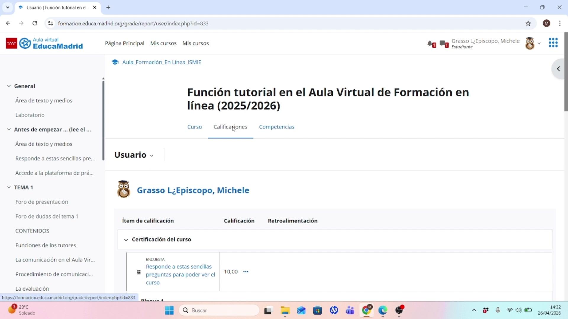Image resolution: width=568 pixels, height=319 pixels.
Task: Click the graduation cap course category icon
Action: tap(115, 62)
